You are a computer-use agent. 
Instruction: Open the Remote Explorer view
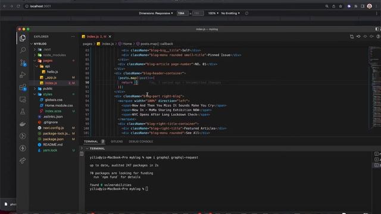[23, 99]
